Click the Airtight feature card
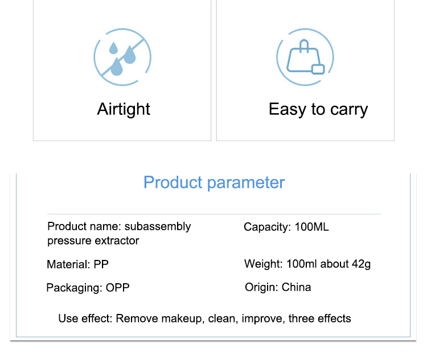Viewport: 427px width, 364px height. [x=122, y=70]
